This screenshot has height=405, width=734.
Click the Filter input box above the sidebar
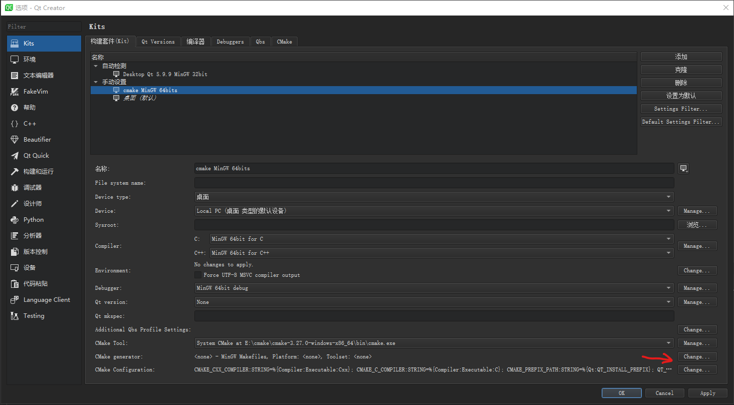(x=43, y=26)
